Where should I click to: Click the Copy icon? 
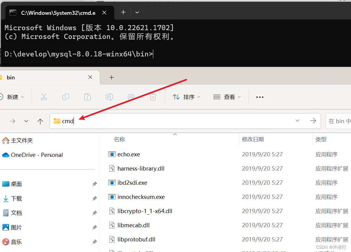(66, 97)
